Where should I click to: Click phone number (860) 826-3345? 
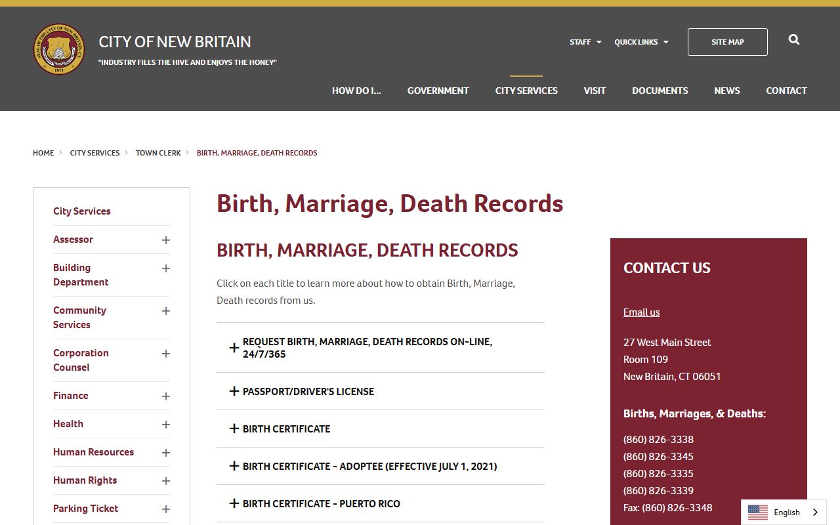click(x=658, y=457)
